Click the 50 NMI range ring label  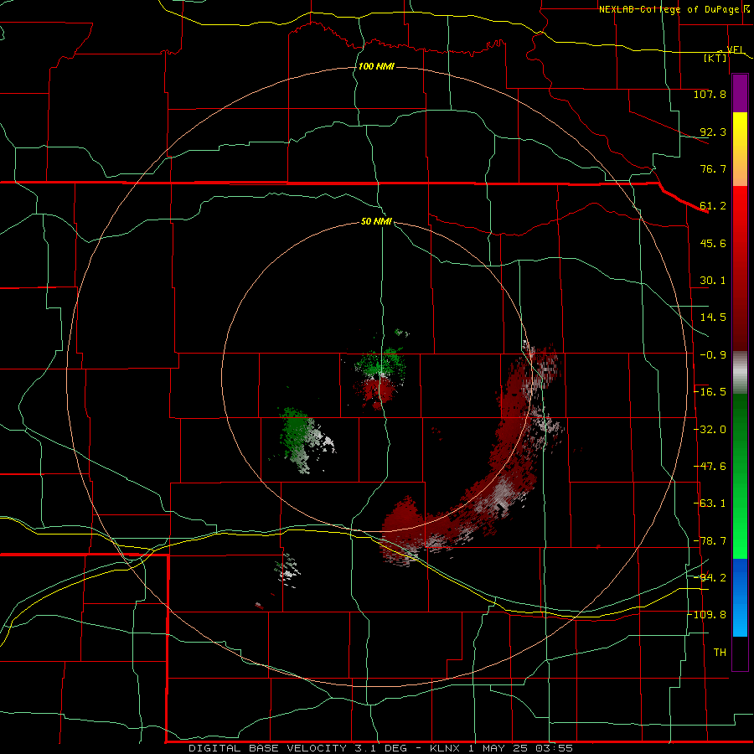(376, 221)
